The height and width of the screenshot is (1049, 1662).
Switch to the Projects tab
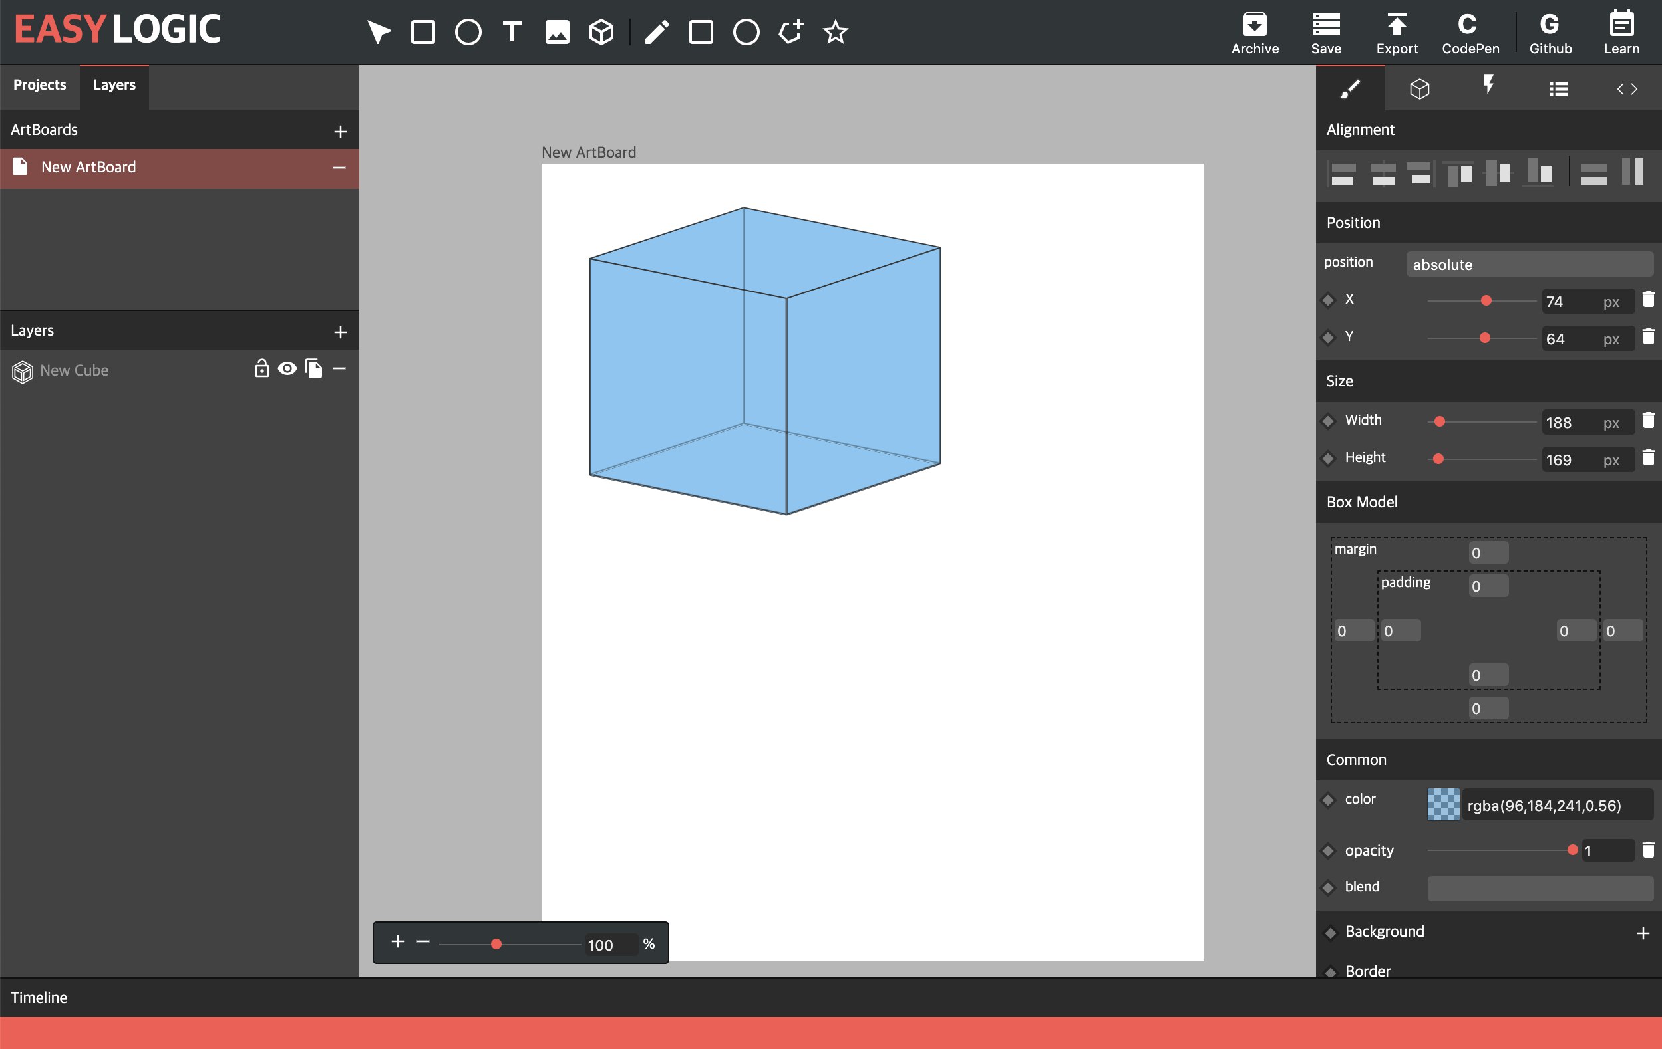point(40,85)
